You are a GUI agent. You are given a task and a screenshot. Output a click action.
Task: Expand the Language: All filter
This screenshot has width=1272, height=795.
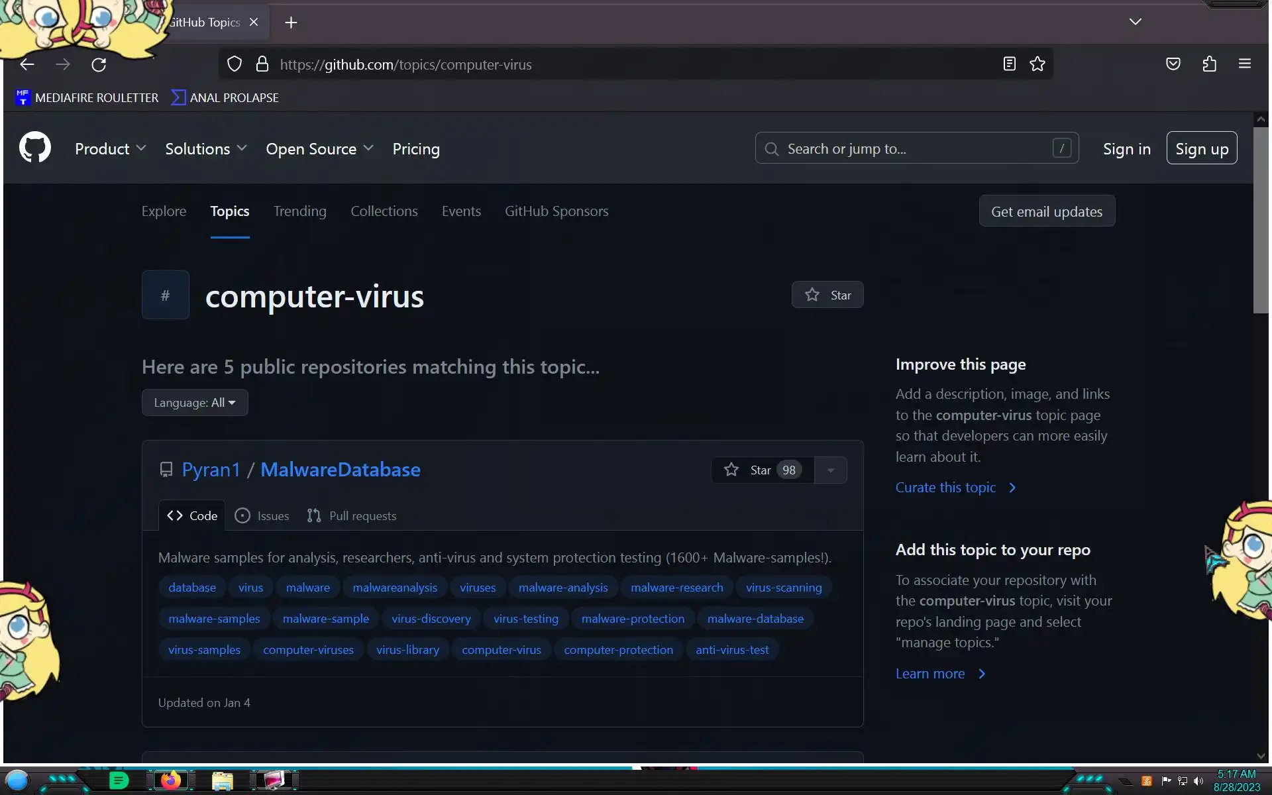(x=195, y=403)
